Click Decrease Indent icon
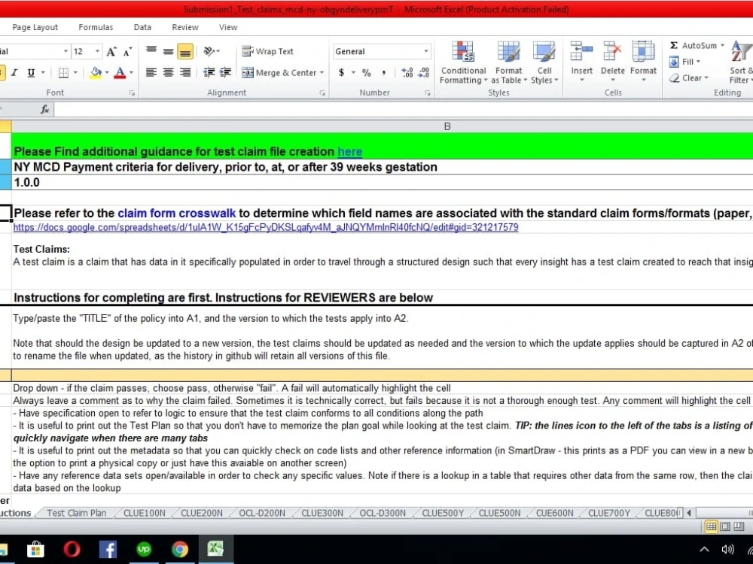 click(x=209, y=72)
